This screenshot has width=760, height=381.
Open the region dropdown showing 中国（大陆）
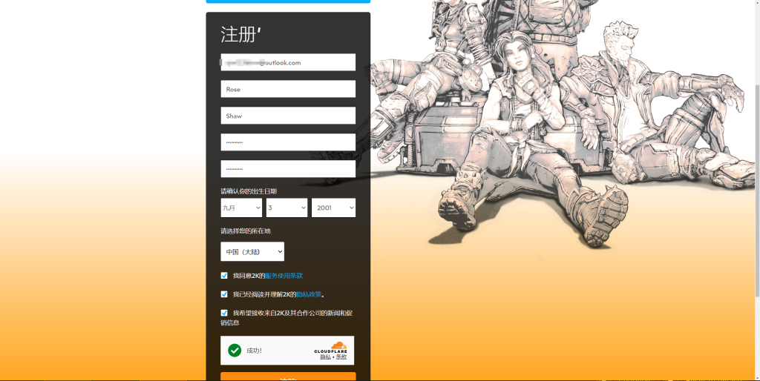coord(252,252)
